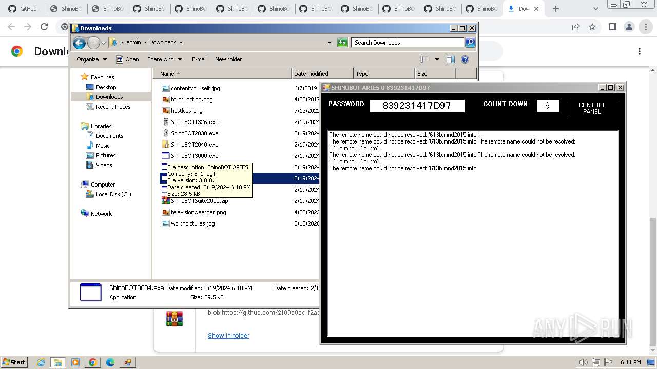Open Documents library in sidebar
Viewport: 657px width, 369px height.
pos(109,136)
